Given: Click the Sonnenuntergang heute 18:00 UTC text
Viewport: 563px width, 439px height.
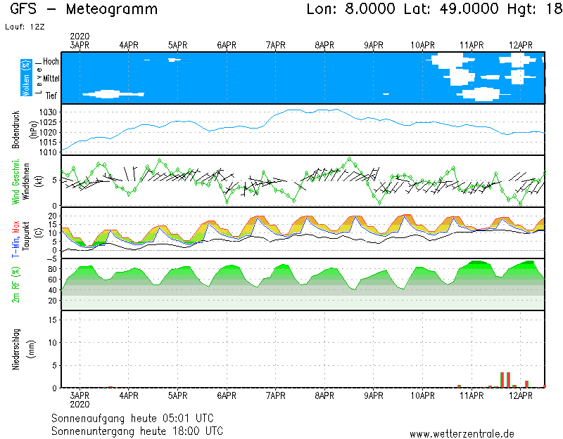Looking at the screenshot, I should 137,431.
